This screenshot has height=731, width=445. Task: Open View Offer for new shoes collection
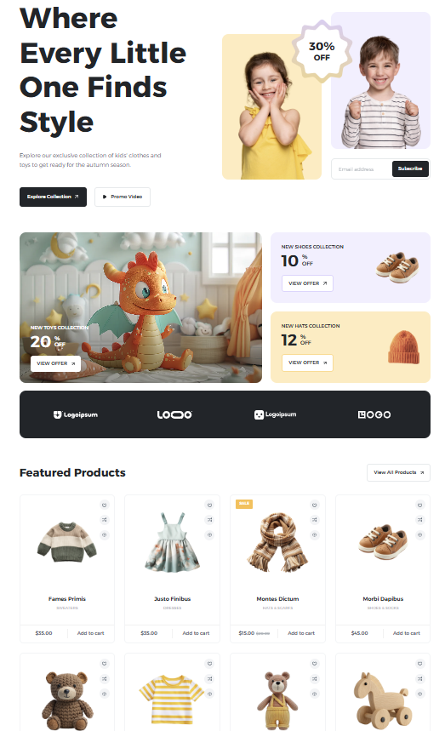tap(307, 283)
